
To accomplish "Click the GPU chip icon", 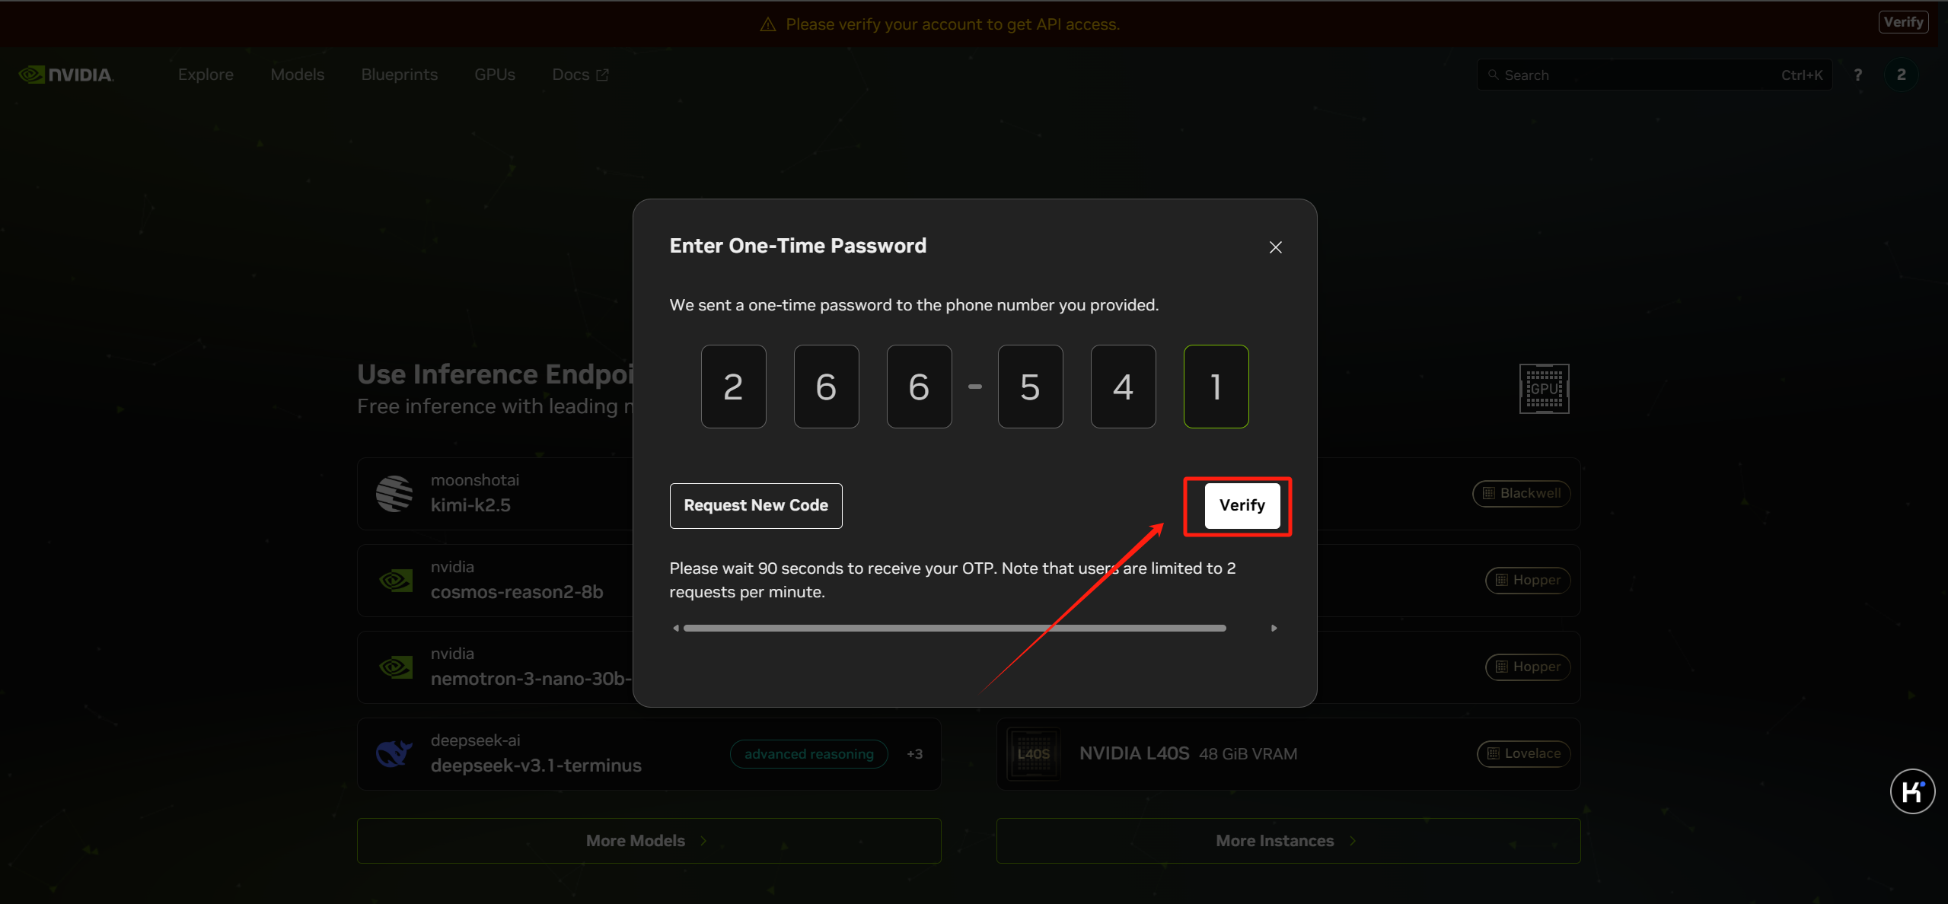I will click(x=1544, y=389).
